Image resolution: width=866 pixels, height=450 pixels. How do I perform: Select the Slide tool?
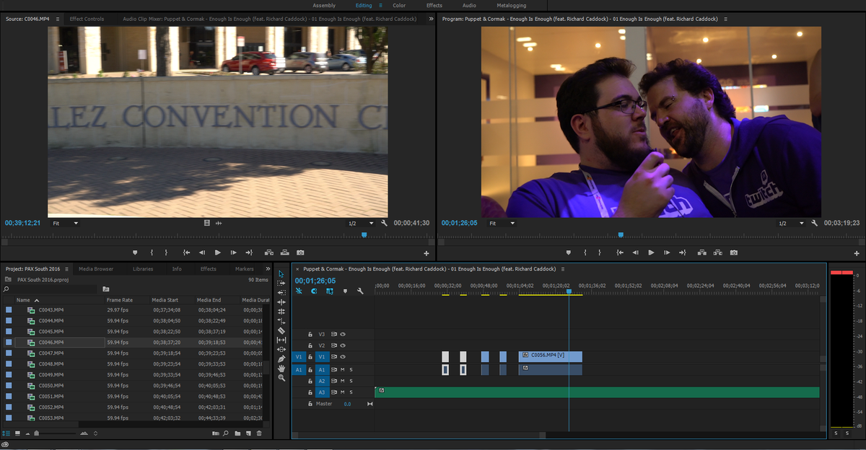coord(281,349)
